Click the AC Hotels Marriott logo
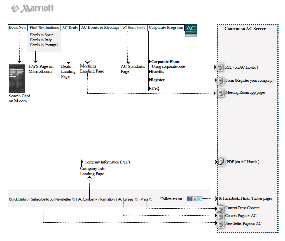This screenshot has width=285, height=241. tap(191, 30)
